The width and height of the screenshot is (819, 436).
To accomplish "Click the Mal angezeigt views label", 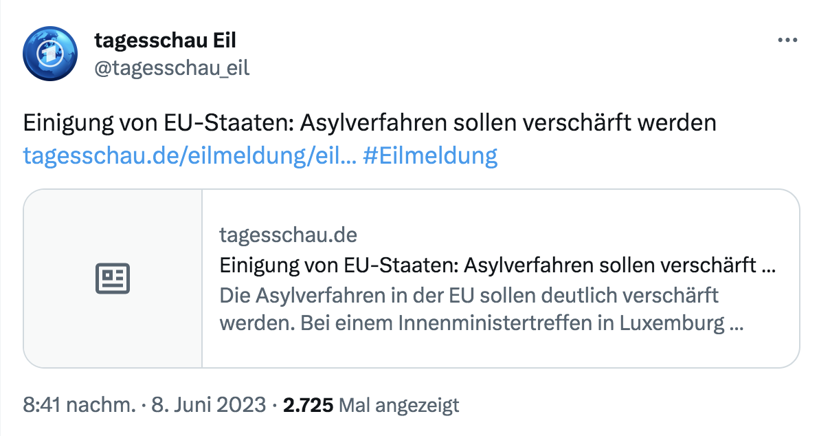I will pyautogui.click(x=399, y=406).
